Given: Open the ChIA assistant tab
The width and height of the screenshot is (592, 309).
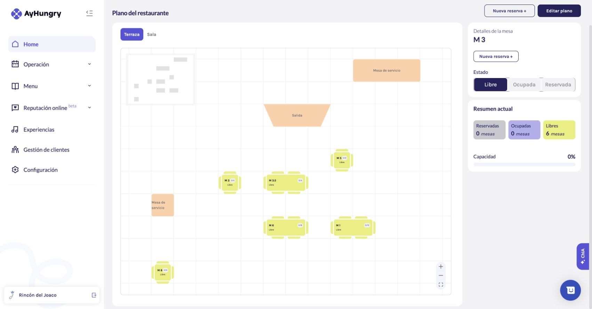Looking at the screenshot, I should [x=583, y=256].
